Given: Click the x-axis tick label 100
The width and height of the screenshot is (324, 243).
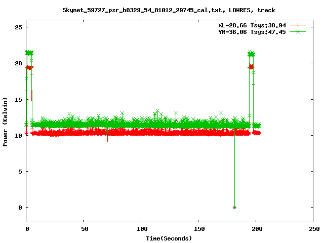Looking at the screenshot, I should click(x=142, y=229).
